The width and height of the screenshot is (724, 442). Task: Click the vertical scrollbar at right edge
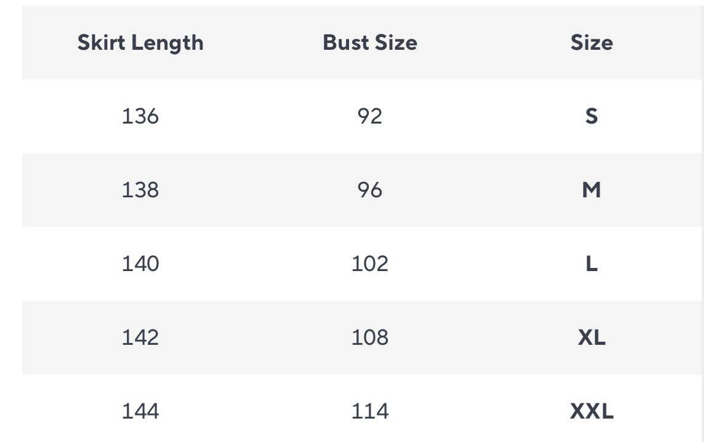(x=703, y=224)
